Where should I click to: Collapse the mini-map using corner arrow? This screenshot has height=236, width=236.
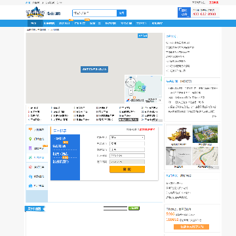(x=160, y=100)
